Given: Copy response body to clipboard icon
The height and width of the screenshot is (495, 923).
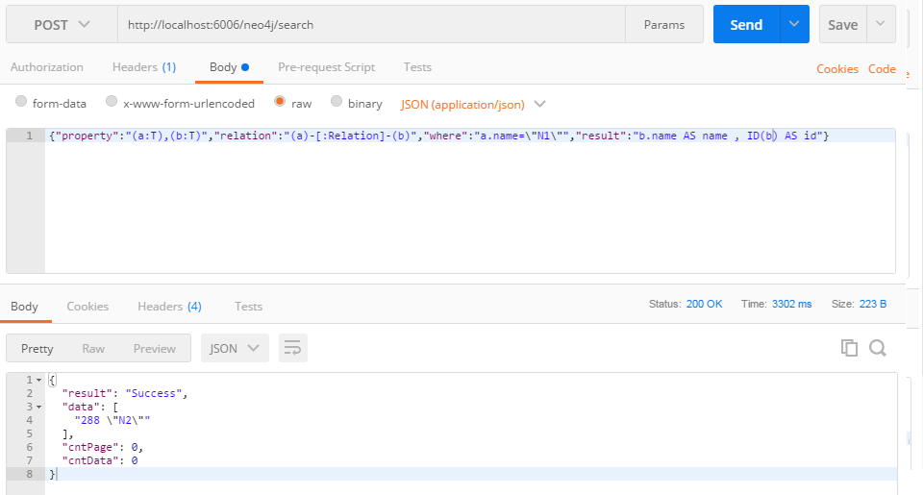Looking at the screenshot, I should coord(849,348).
